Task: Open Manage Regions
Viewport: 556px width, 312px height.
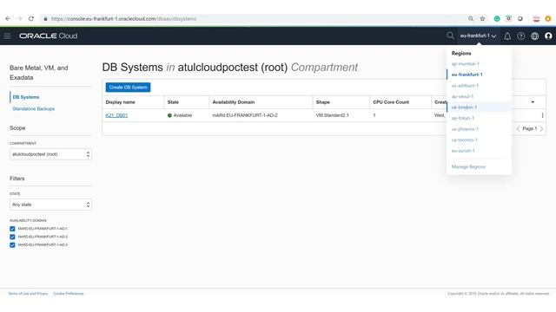Action: (x=468, y=166)
